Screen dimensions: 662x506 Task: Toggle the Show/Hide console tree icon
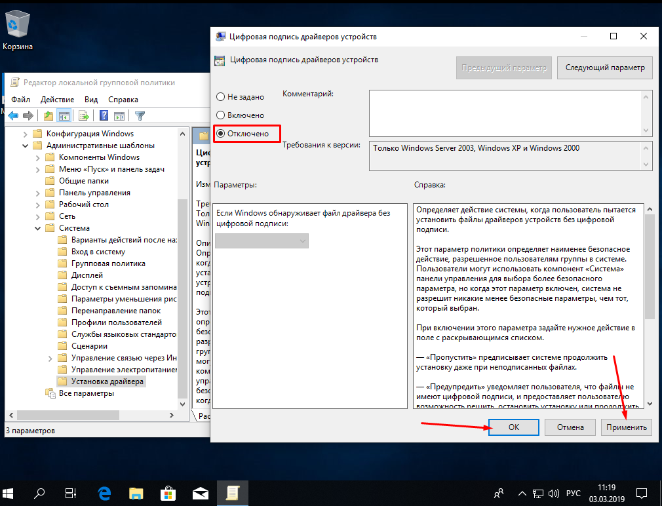click(64, 115)
